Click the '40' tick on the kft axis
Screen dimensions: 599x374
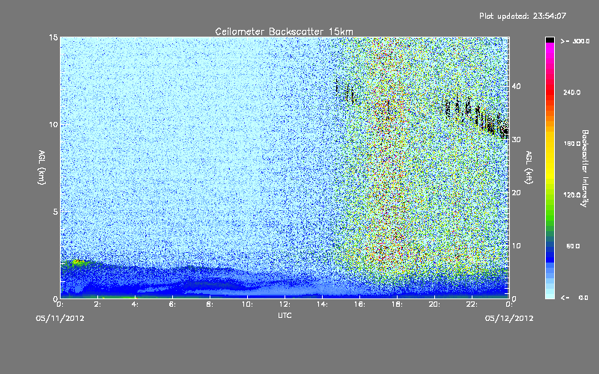point(516,86)
